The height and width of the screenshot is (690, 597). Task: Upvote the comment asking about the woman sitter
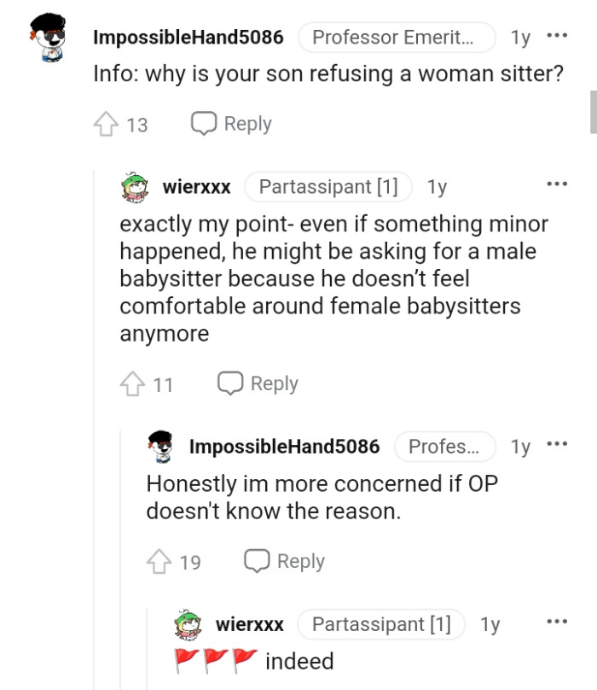(107, 123)
